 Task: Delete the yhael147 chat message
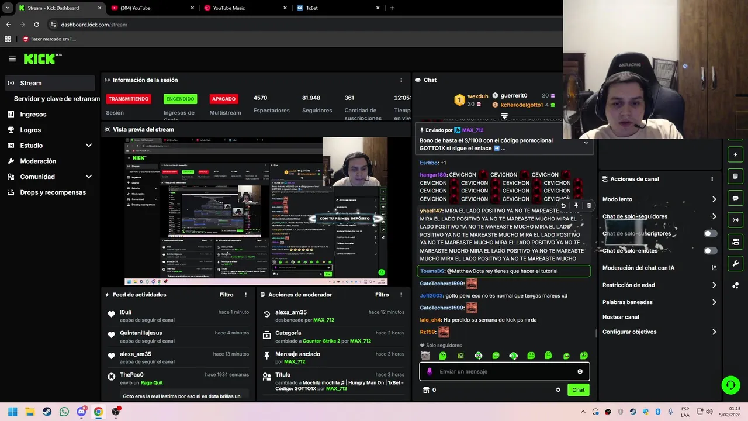(x=589, y=206)
